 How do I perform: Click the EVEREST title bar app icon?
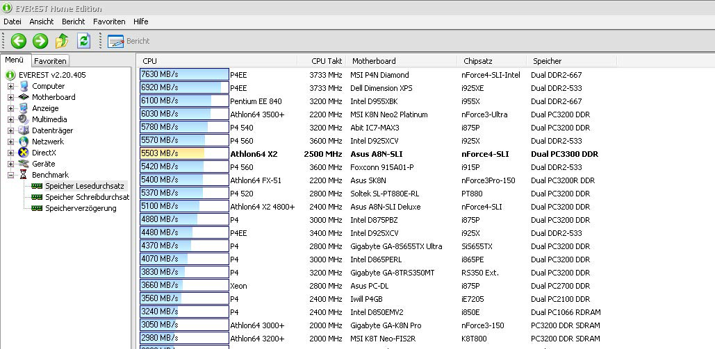coord(7,8)
